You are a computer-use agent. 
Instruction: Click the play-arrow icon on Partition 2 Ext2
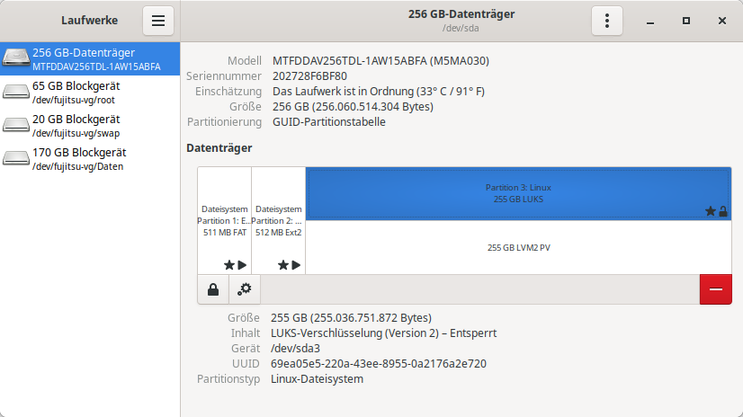point(297,265)
